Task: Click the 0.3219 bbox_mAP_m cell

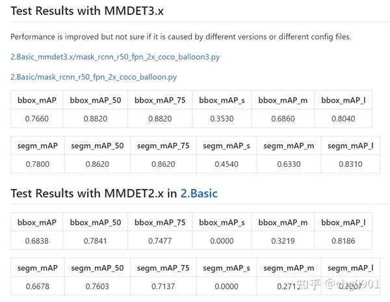Action: pos(283,241)
